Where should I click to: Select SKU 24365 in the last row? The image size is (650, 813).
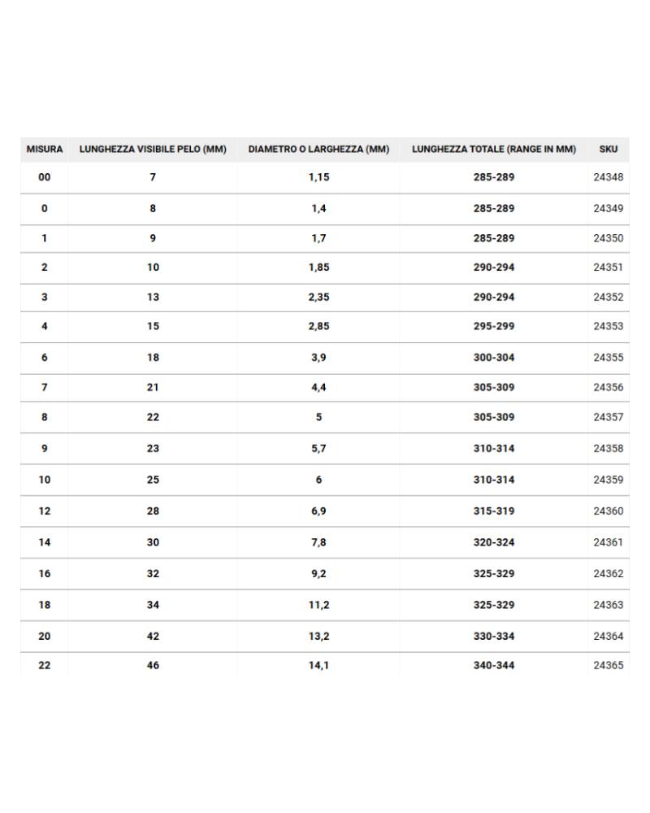point(608,666)
